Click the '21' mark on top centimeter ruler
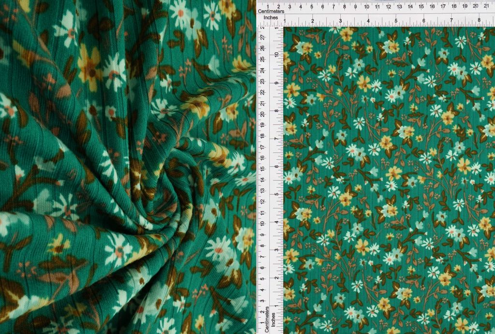Viewport: 495px width, 334px height. 486,6
